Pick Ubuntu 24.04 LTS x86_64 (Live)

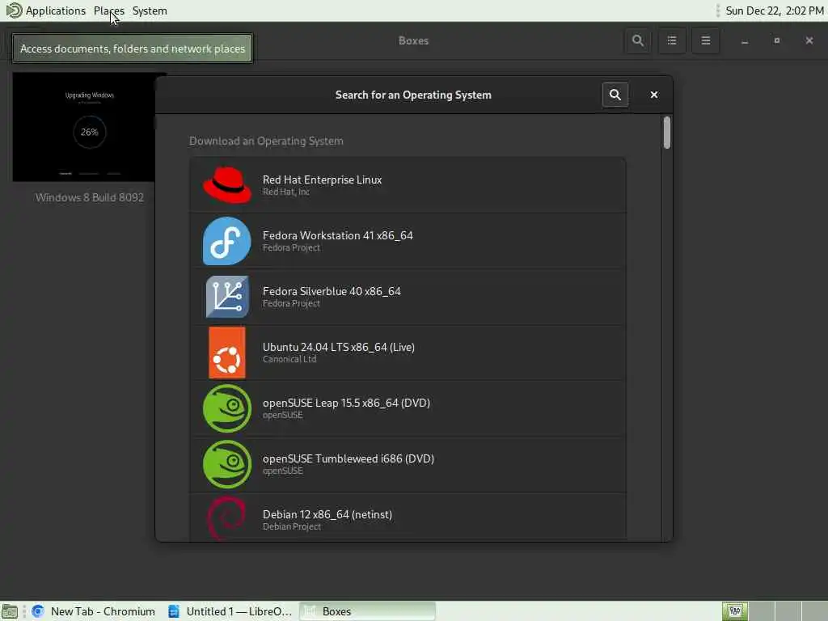pos(408,353)
